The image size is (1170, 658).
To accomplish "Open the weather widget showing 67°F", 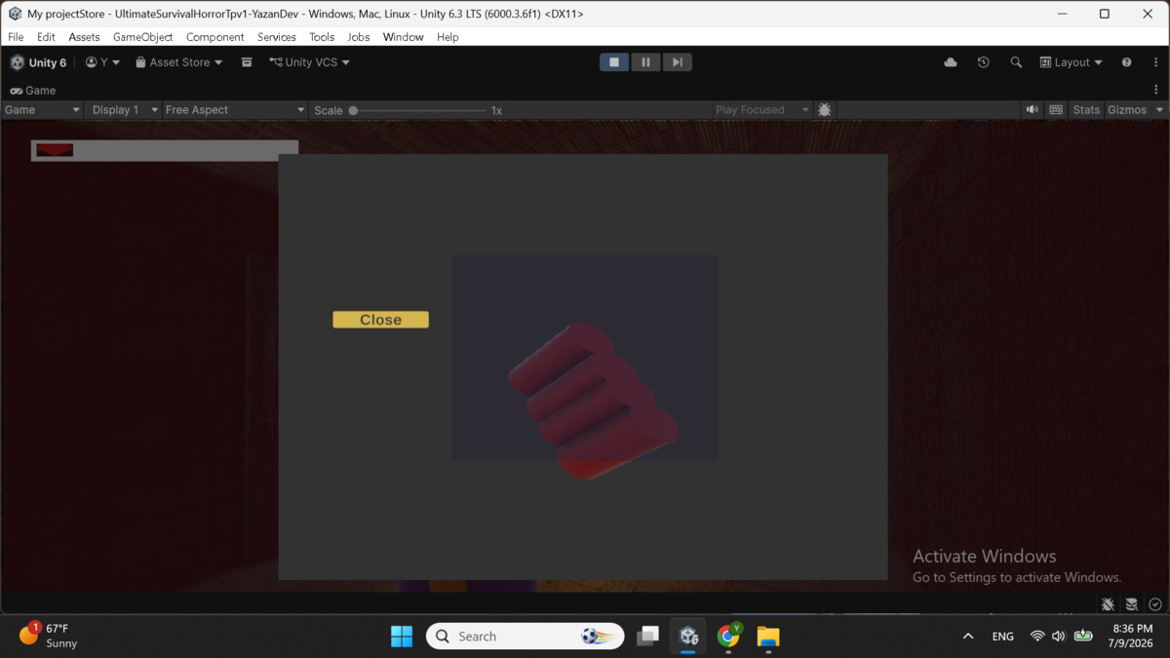I will click(x=49, y=637).
